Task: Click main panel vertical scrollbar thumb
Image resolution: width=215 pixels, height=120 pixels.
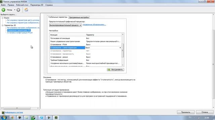Action: pyautogui.click(x=213, y=64)
